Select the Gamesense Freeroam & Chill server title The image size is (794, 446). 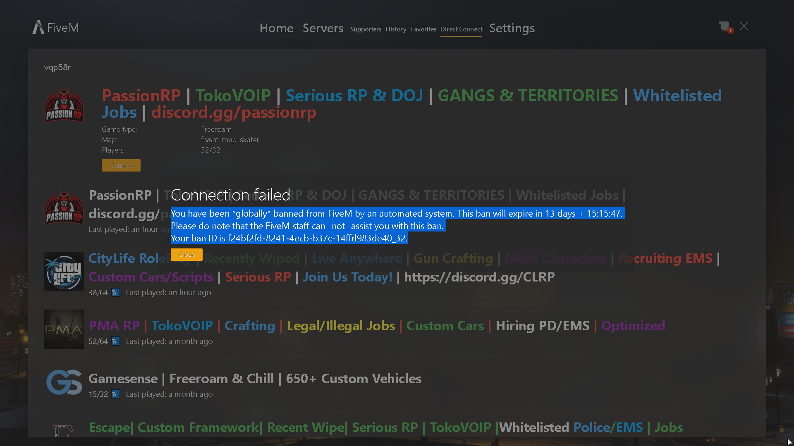[x=255, y=379]
